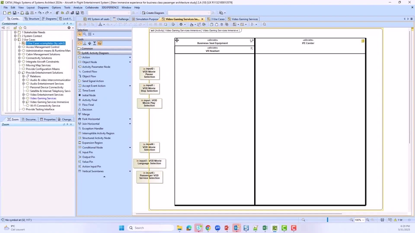Open the 3DEXPERIENCE menu

pyautogui.click(x=110, y=7)
